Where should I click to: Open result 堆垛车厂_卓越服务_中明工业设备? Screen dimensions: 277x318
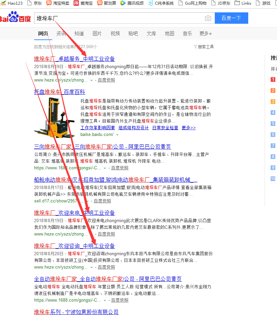(75, 59)
